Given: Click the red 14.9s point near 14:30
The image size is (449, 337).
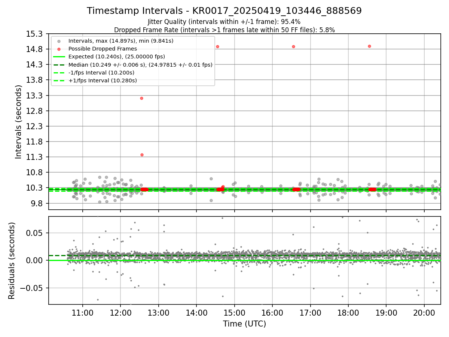Looking at the screenshot, I should pyautogui.click(x=217, y=46).
